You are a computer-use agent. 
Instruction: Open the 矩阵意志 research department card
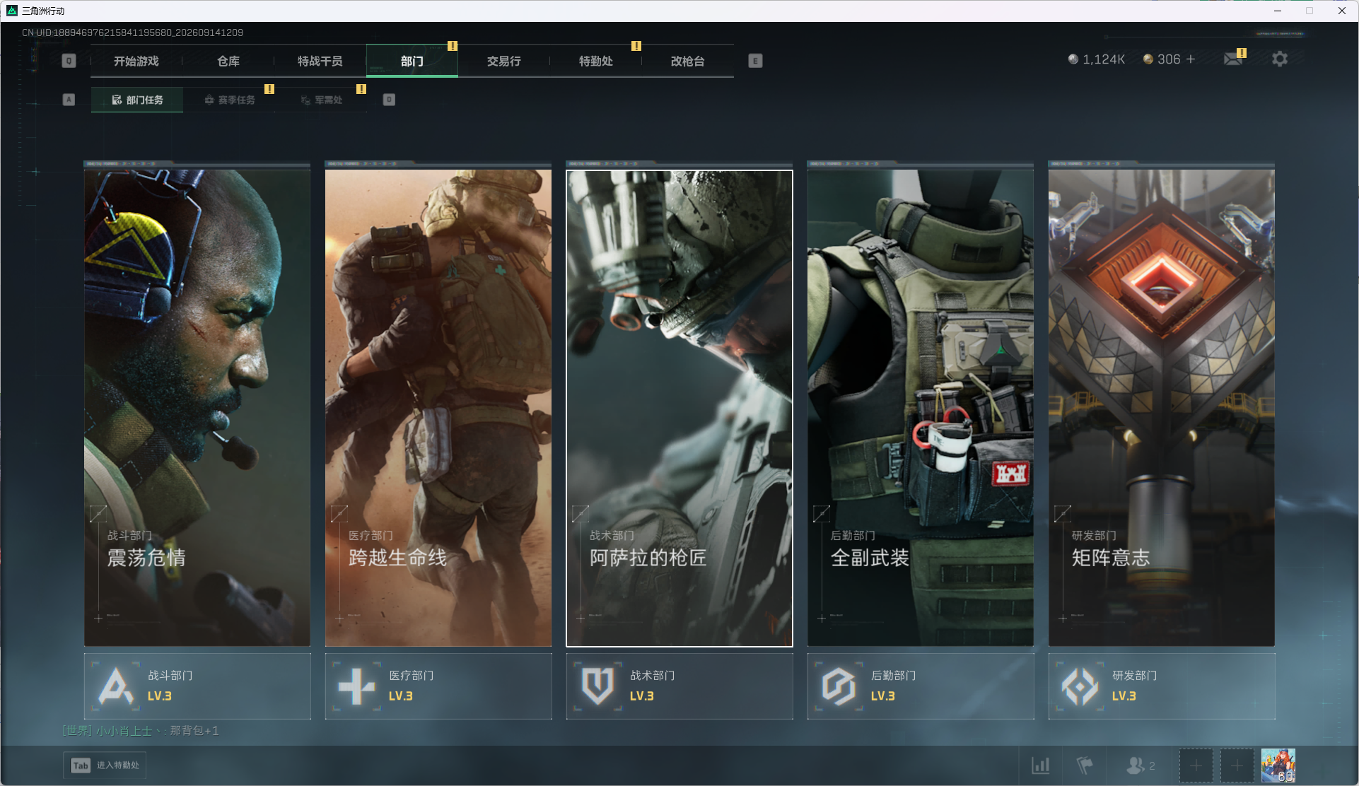click(x=1162, y=408)
